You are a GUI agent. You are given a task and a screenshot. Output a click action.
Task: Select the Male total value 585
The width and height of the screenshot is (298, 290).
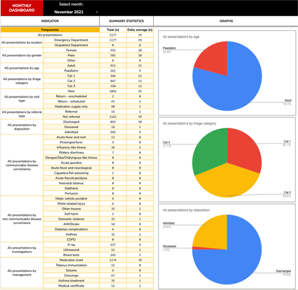(x=113, y=55)
